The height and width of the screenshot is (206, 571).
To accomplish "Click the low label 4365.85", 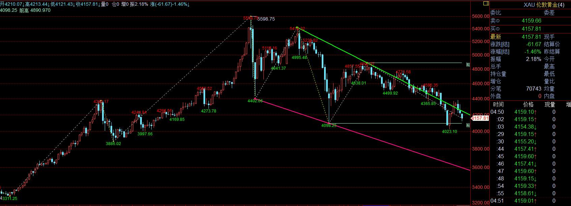I will (x=428, y=104).
